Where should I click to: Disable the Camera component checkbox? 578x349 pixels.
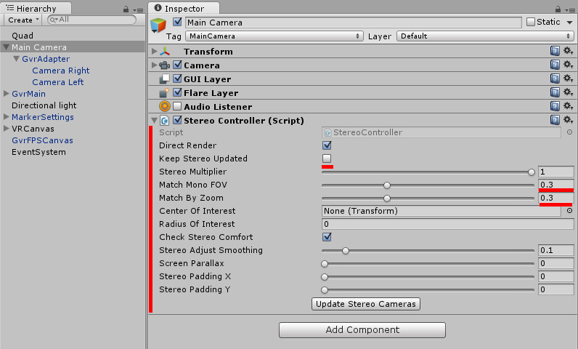coord(177,65)
